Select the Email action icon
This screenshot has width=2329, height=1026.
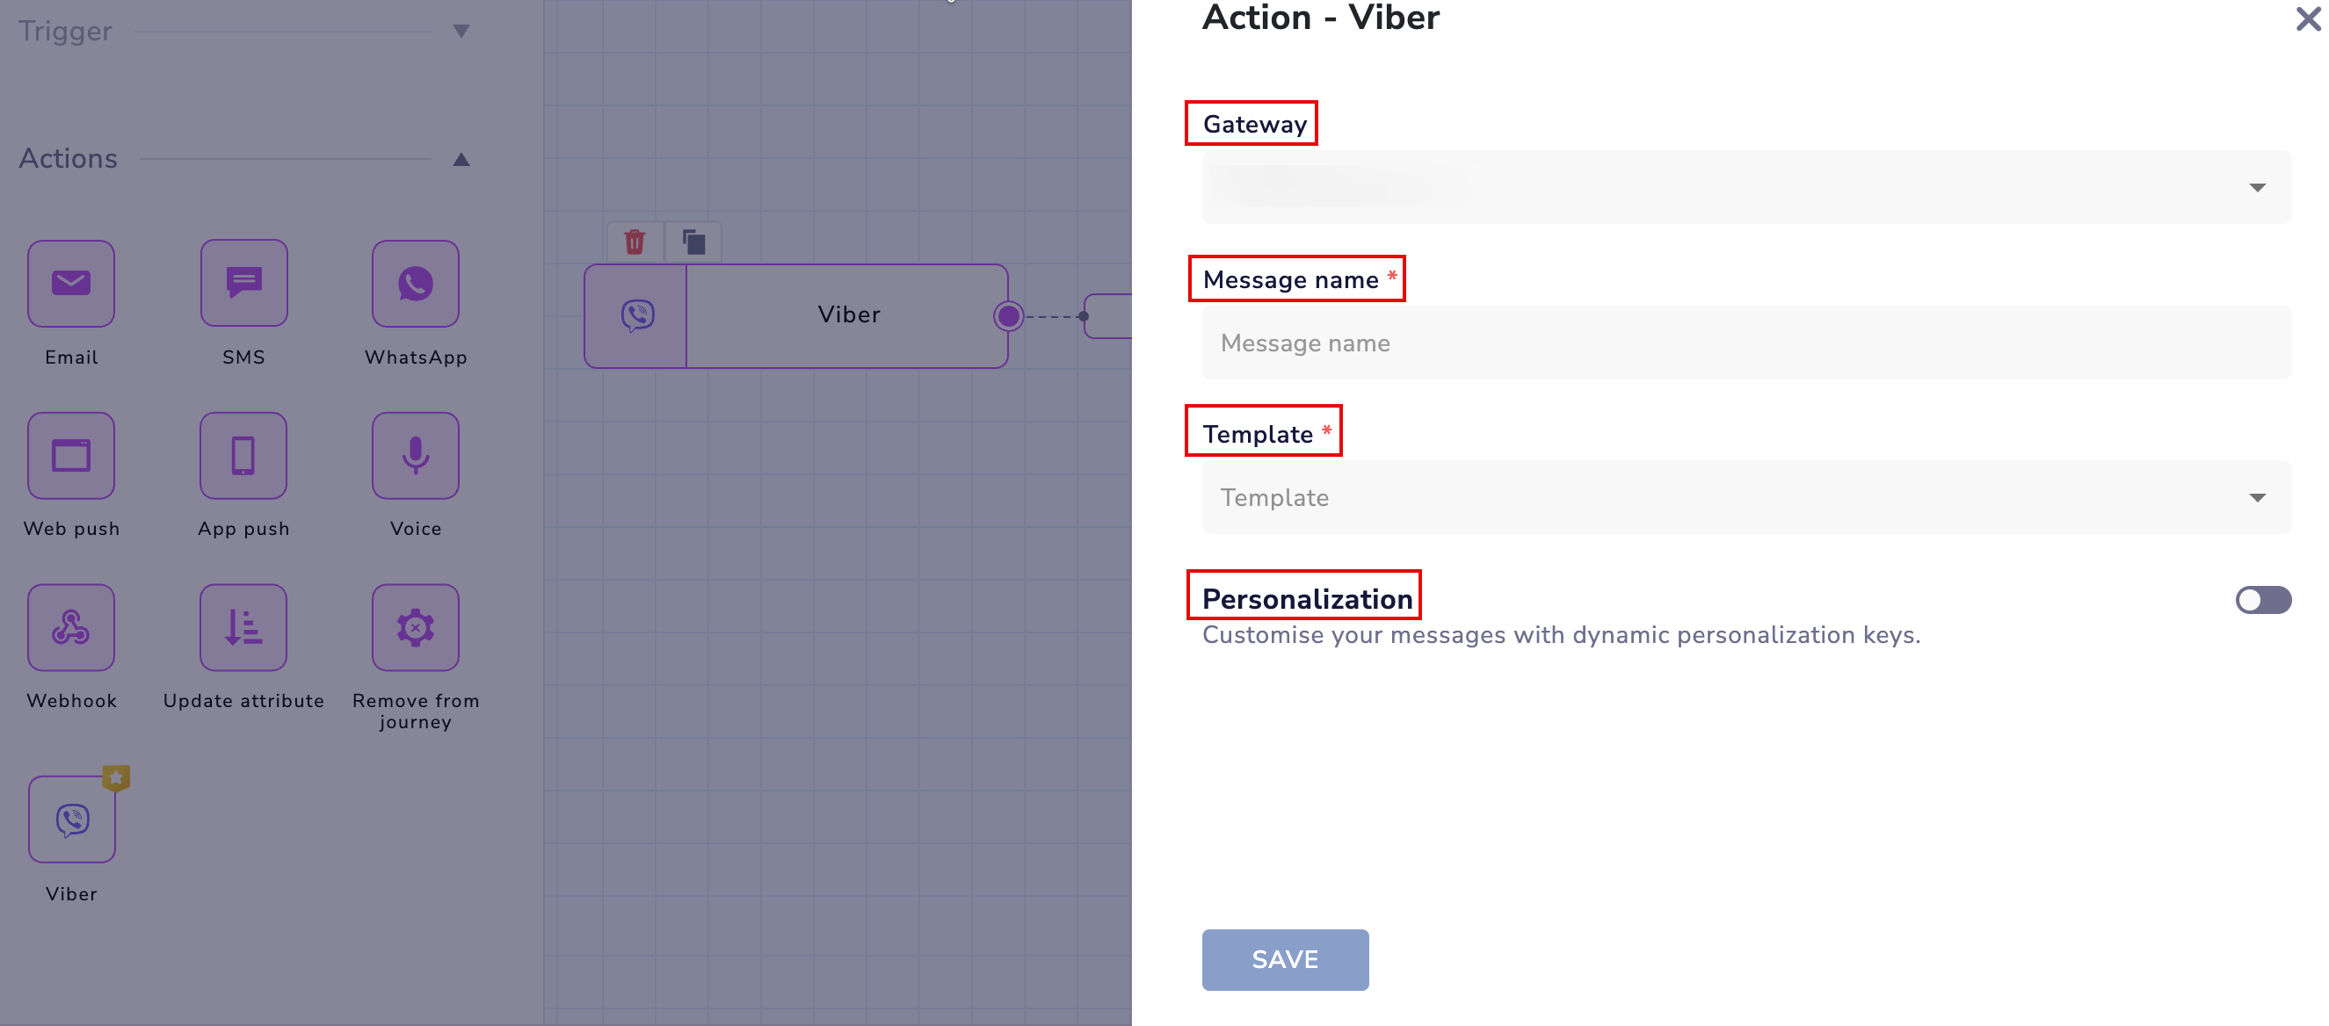[x=70, y=283]
